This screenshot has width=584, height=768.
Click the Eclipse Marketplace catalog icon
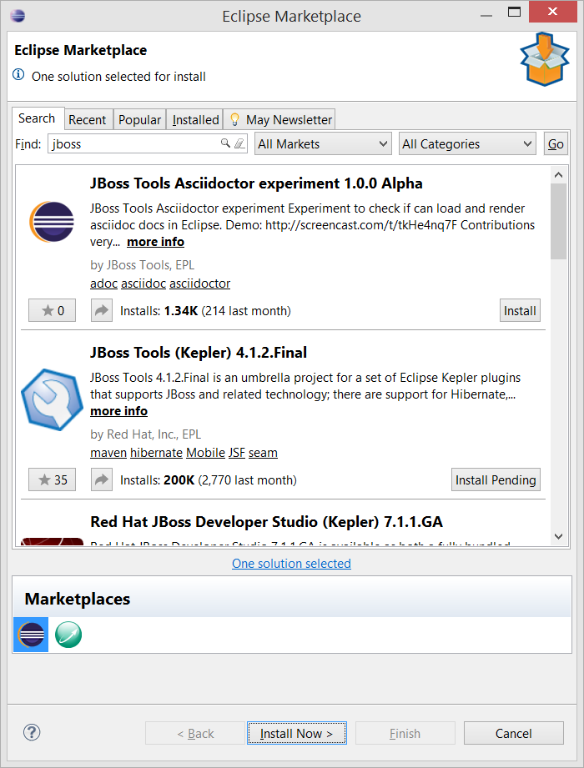31,635
